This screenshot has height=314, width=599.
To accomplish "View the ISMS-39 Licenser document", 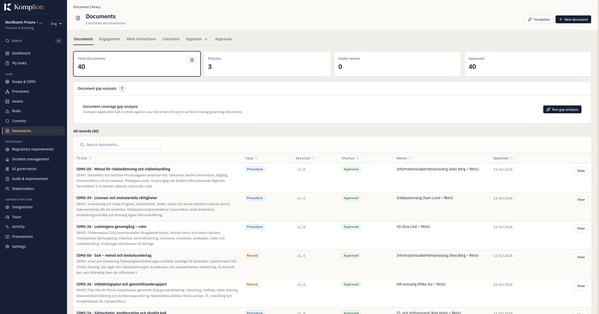I will point(581,200).
